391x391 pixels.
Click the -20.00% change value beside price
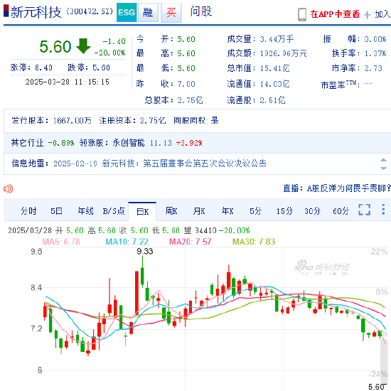[x=109, y=53]
